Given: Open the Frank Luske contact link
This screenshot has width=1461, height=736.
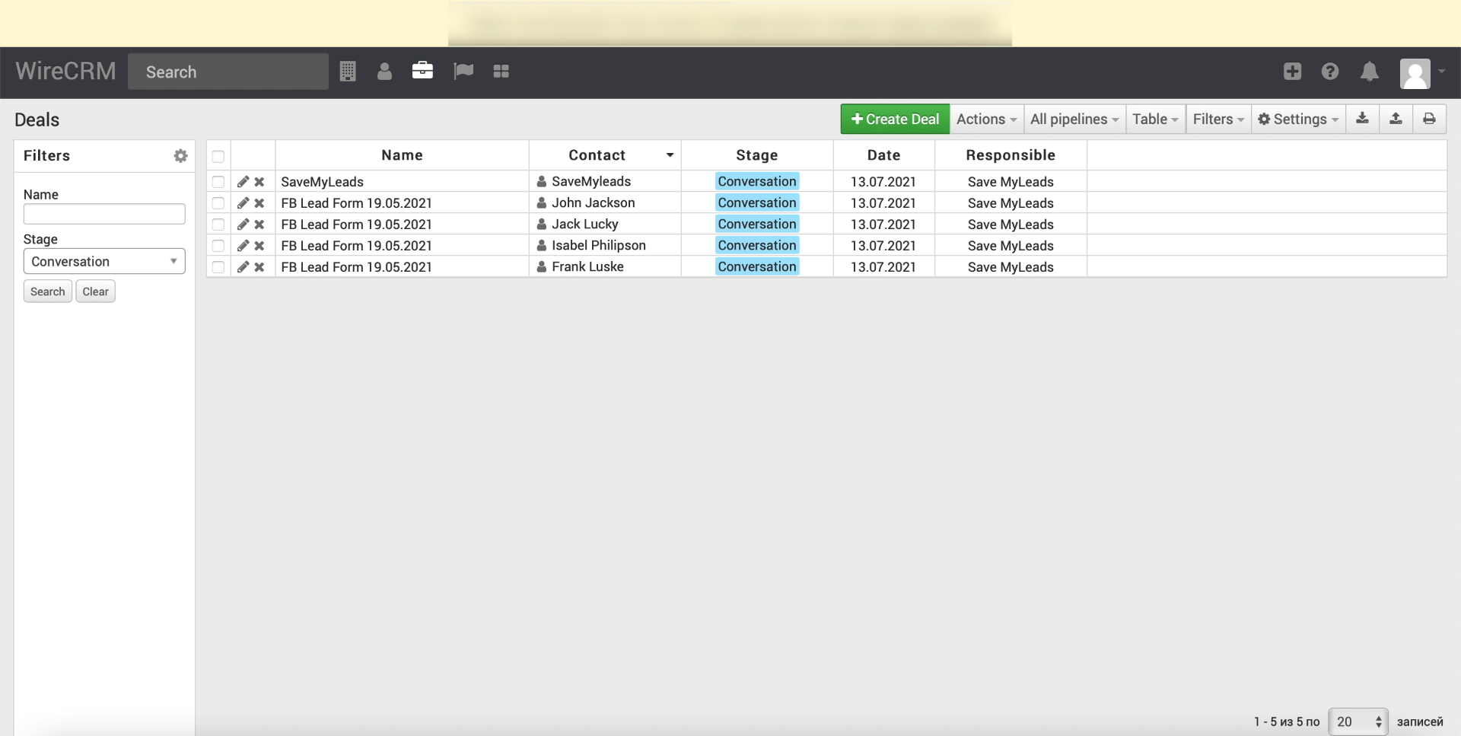Looking at the screenshot, I should tap(587, 266).
